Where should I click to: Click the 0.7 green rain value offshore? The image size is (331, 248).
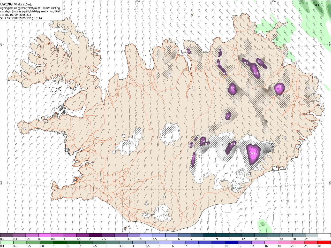pos(317,5)
